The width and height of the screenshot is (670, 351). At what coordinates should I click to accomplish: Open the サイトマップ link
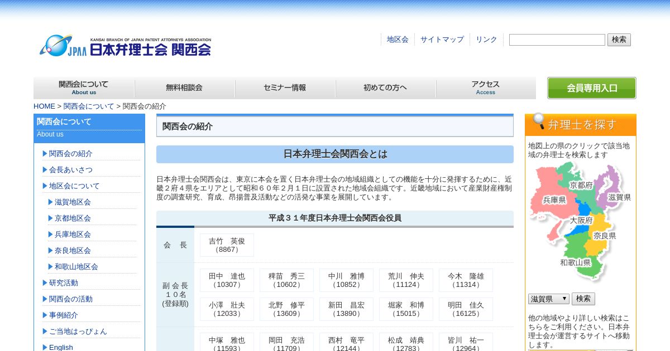click(442, 40)
